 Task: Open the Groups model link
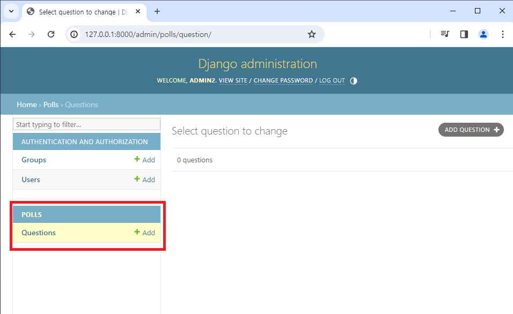click(34, 160)
